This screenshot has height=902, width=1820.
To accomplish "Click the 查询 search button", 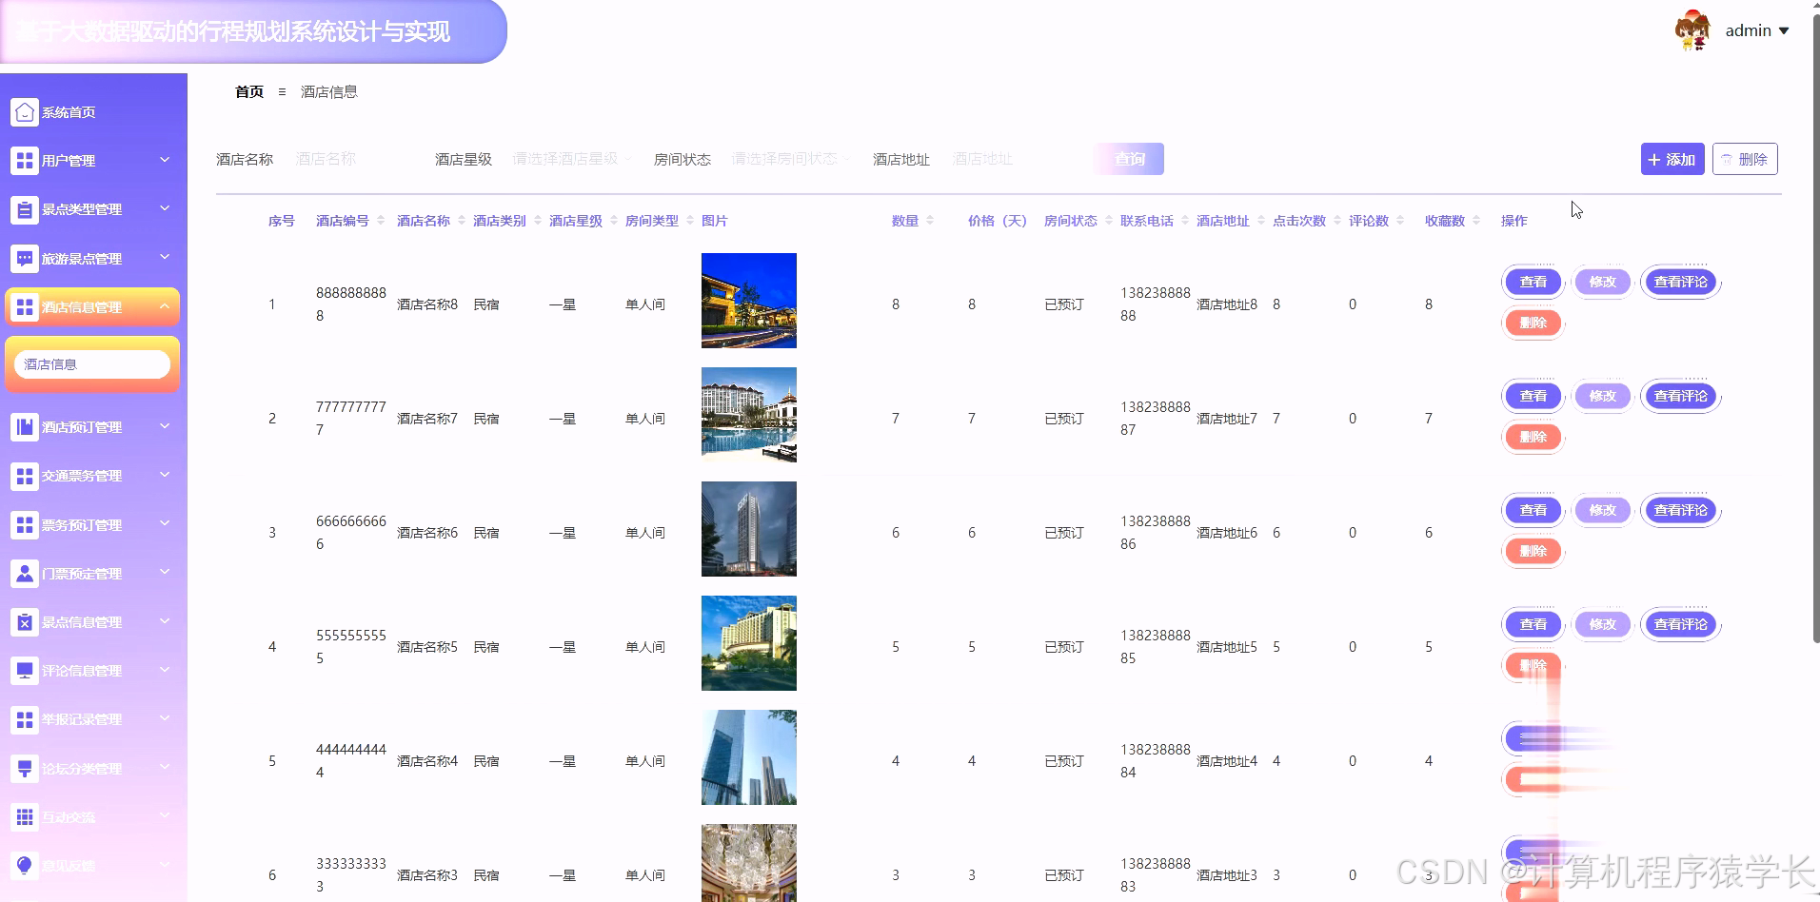I will pyautogui.click(x=1129, y=159).
